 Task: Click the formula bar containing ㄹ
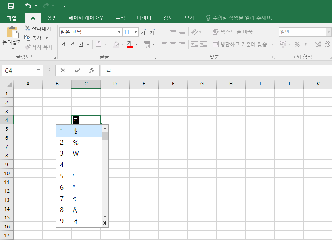click(x=216, y=70)
